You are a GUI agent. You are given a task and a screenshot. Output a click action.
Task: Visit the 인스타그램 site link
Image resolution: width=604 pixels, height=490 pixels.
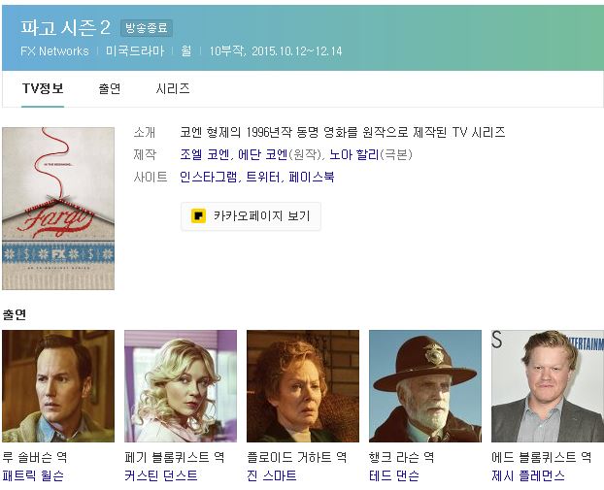209,177
